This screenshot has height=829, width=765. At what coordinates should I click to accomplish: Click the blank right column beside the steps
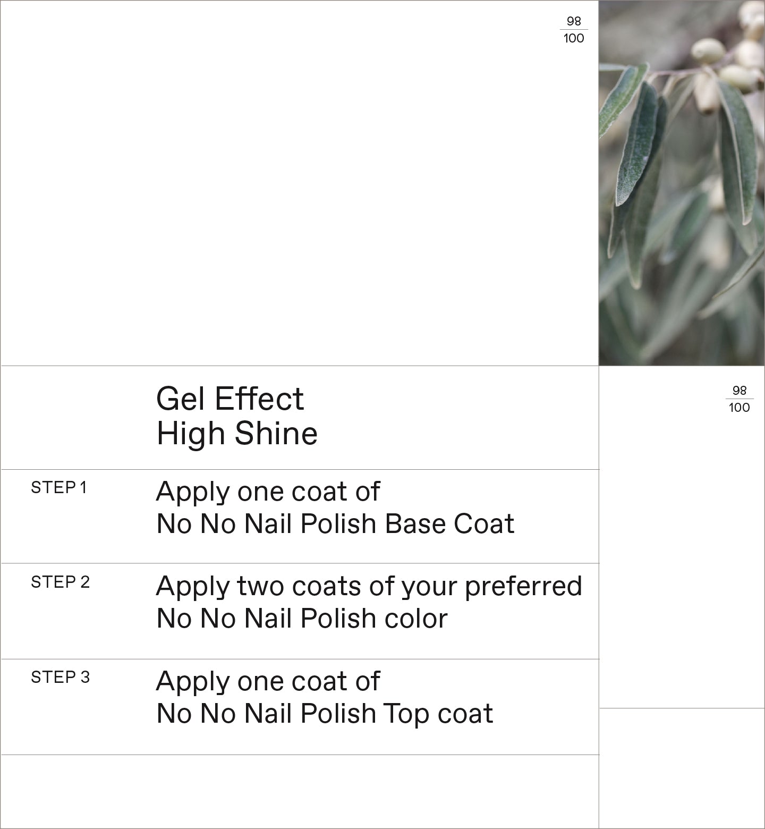[682, 558]
